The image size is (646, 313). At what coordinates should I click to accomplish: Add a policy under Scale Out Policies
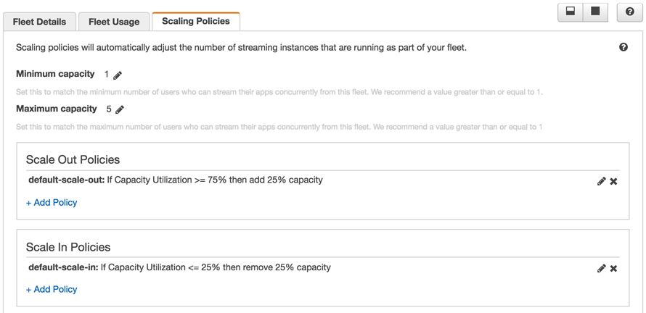pos(52,203)
